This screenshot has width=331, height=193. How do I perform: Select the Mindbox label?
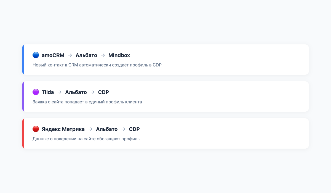[x=119, y=55]
